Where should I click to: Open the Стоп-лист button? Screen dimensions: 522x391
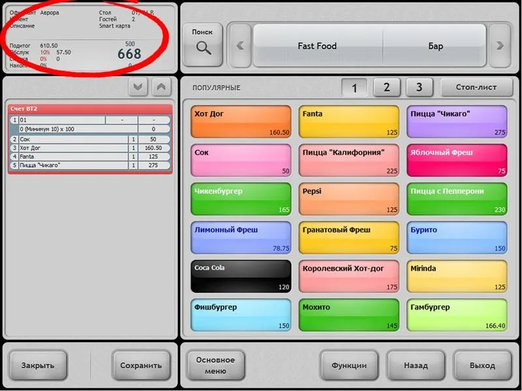tap(476, 87)
